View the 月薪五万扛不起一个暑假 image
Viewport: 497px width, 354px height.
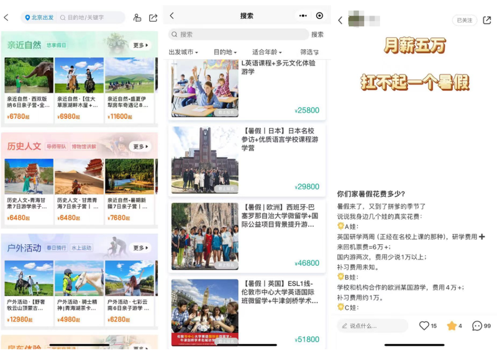pyautogui.click(x=414, y=63)
